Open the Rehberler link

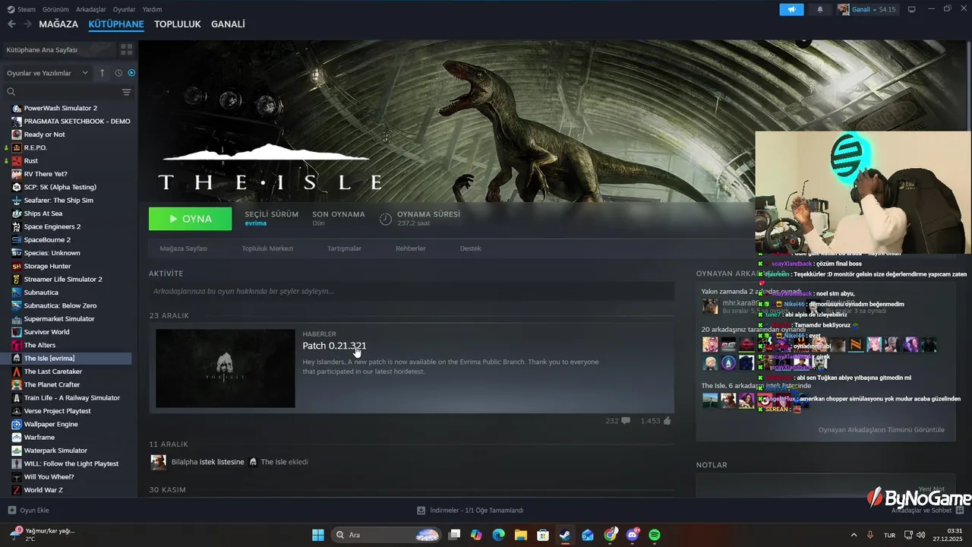point(411,248)
